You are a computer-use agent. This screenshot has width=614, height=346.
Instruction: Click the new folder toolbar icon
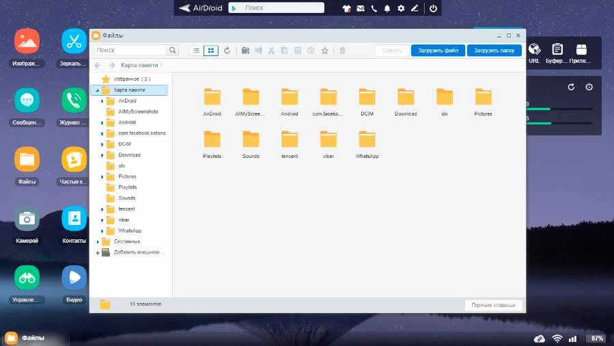[x=245, y=51]
